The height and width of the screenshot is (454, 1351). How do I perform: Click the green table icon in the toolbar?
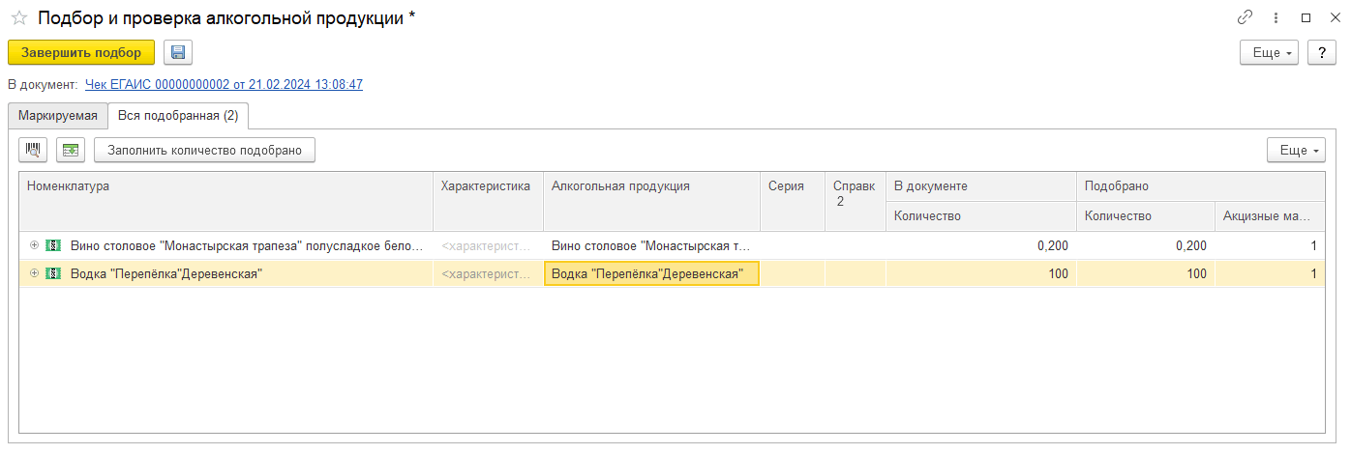tap(71, 150)
